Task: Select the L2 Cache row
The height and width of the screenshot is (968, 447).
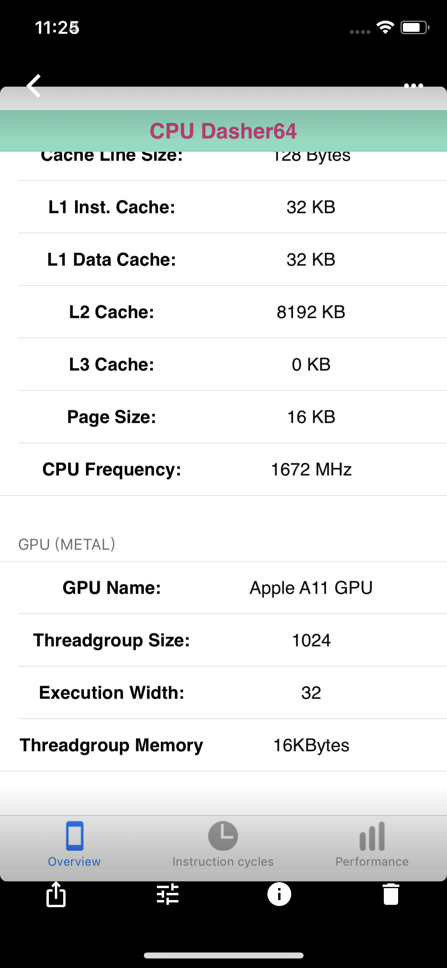Action: 232,312
